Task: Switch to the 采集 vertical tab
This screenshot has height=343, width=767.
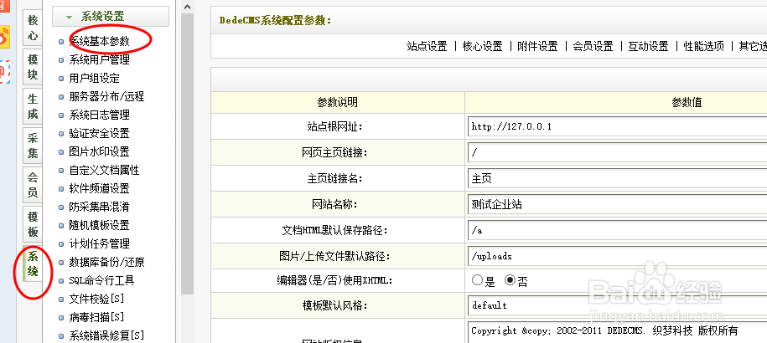Action: [33, 146]
